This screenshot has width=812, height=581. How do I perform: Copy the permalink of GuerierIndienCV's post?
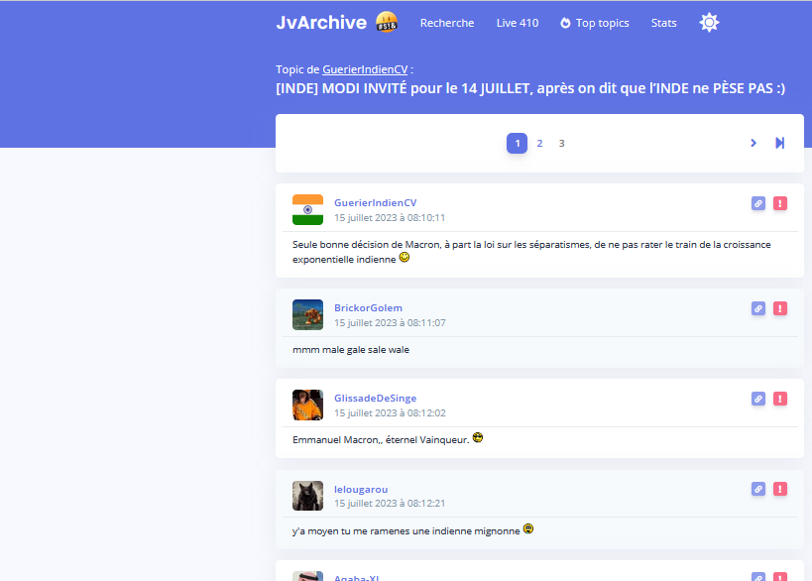tap(758, 203)
